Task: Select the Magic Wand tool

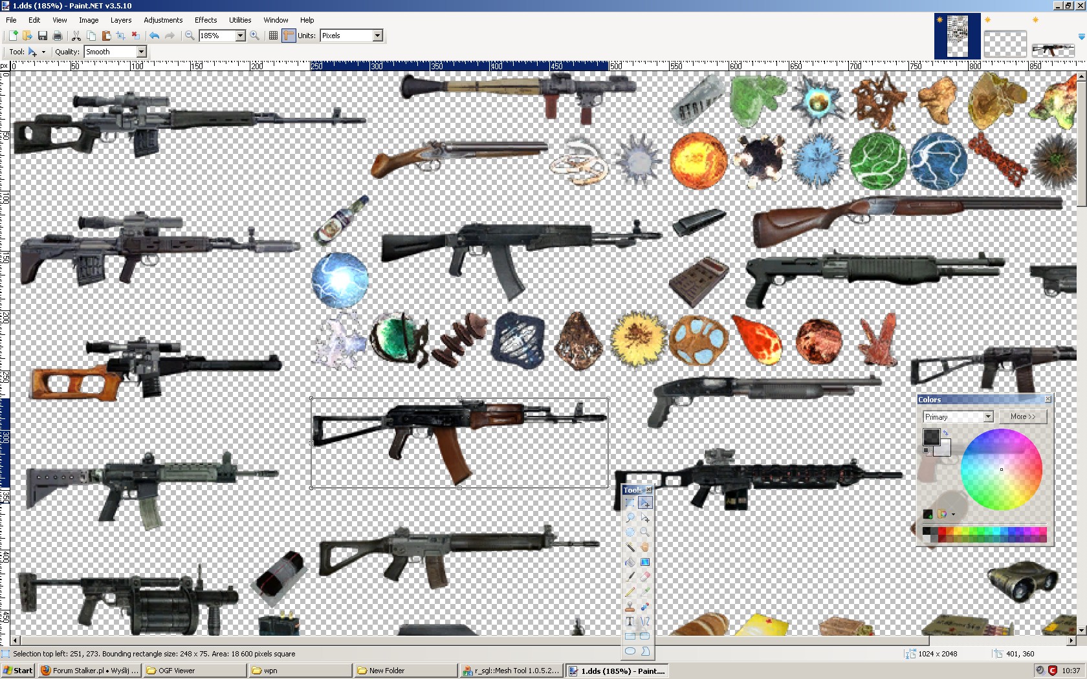Action: (630, 548)
